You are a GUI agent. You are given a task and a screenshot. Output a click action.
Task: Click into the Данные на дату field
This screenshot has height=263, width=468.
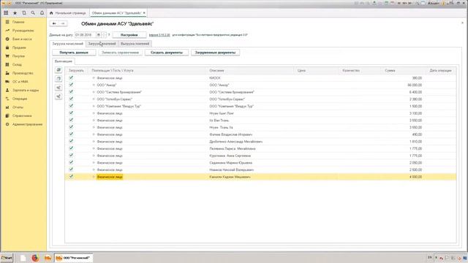(85, 35)
